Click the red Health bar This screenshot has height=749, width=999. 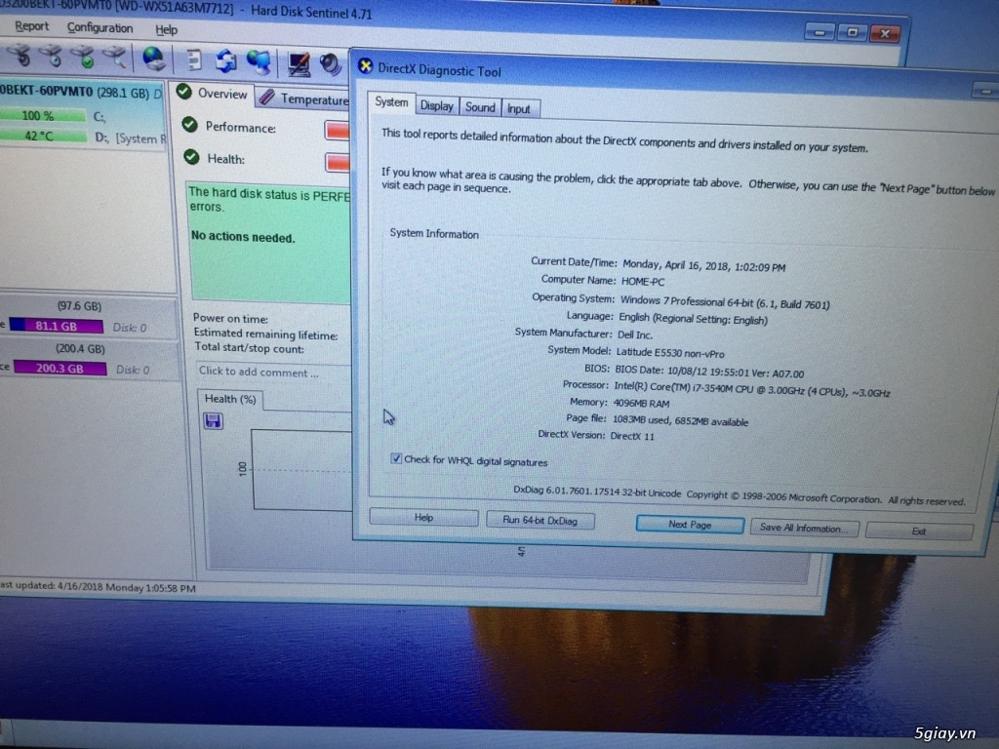(x=338, y=163)
